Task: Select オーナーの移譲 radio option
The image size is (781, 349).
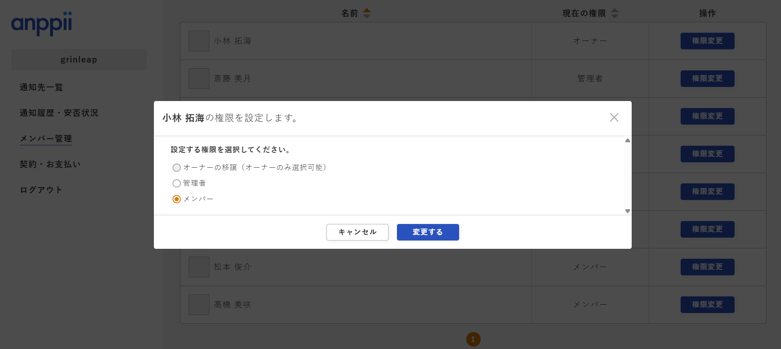Action: point(177,168)
